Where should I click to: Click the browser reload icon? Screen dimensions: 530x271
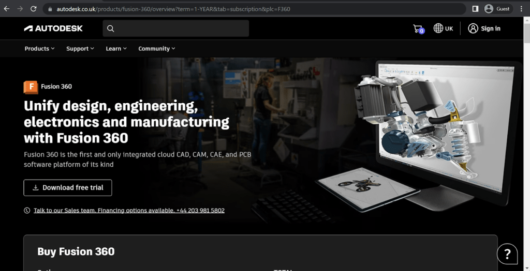[34, 9]
